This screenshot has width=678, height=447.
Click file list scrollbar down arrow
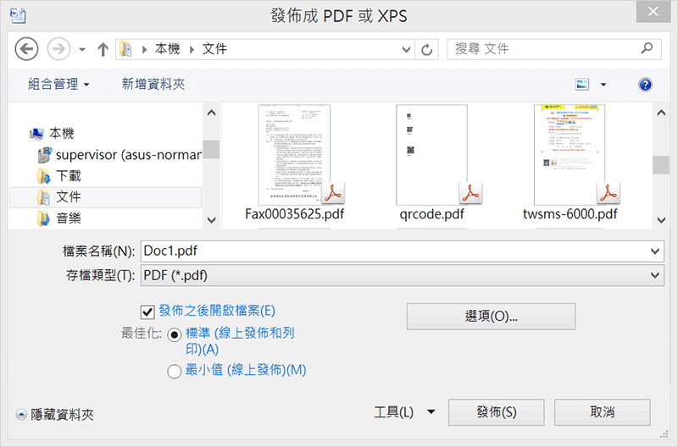661,220
